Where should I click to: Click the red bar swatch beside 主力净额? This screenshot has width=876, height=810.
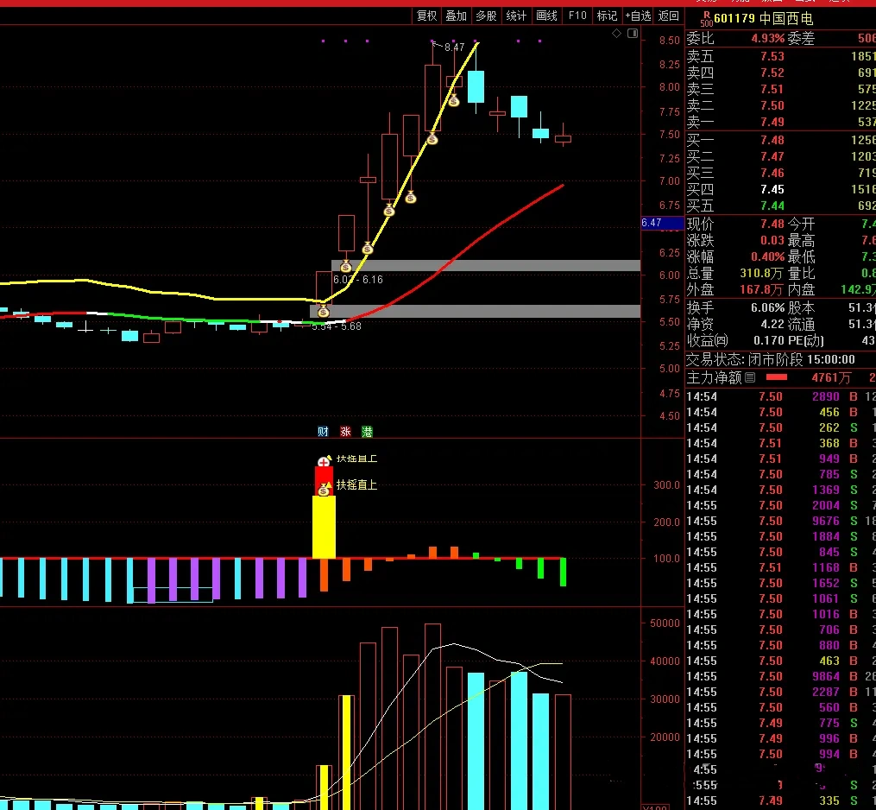pyautogui.click(x=777, y=377)
